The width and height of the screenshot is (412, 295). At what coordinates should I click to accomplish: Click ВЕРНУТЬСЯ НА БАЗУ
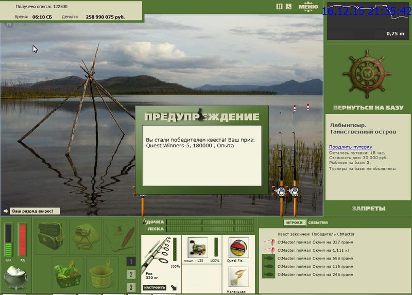[368, 108]
